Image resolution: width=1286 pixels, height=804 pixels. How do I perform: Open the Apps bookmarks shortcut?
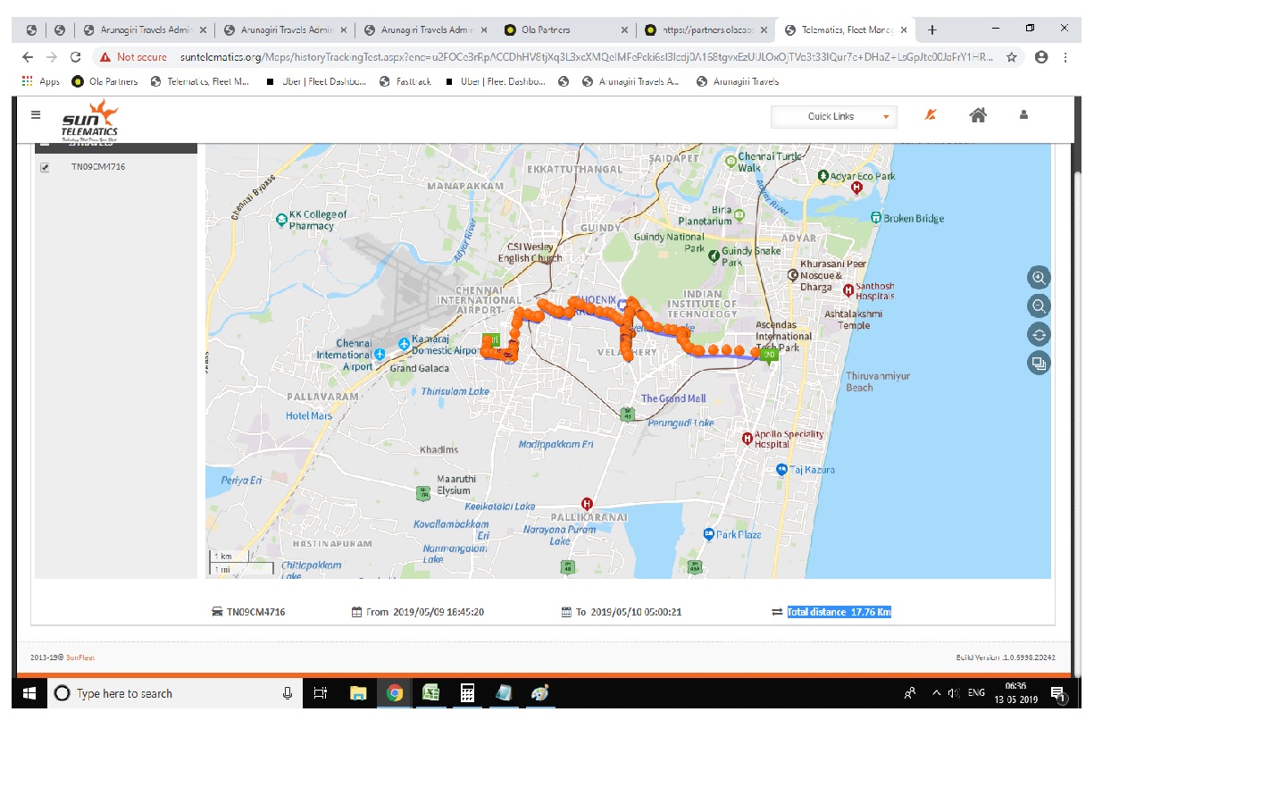(x=40, y=81)
